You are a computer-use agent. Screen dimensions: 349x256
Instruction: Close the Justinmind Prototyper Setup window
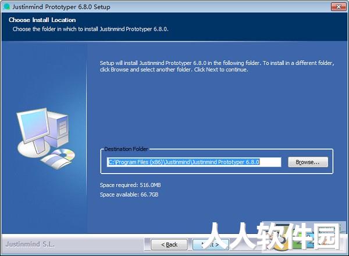point(339,6)
